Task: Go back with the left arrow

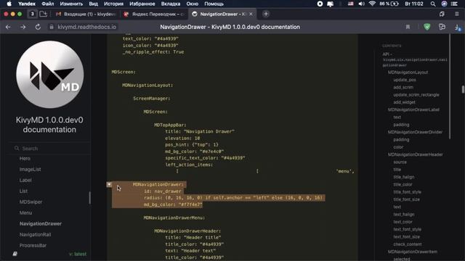Action: click(8, 27)
